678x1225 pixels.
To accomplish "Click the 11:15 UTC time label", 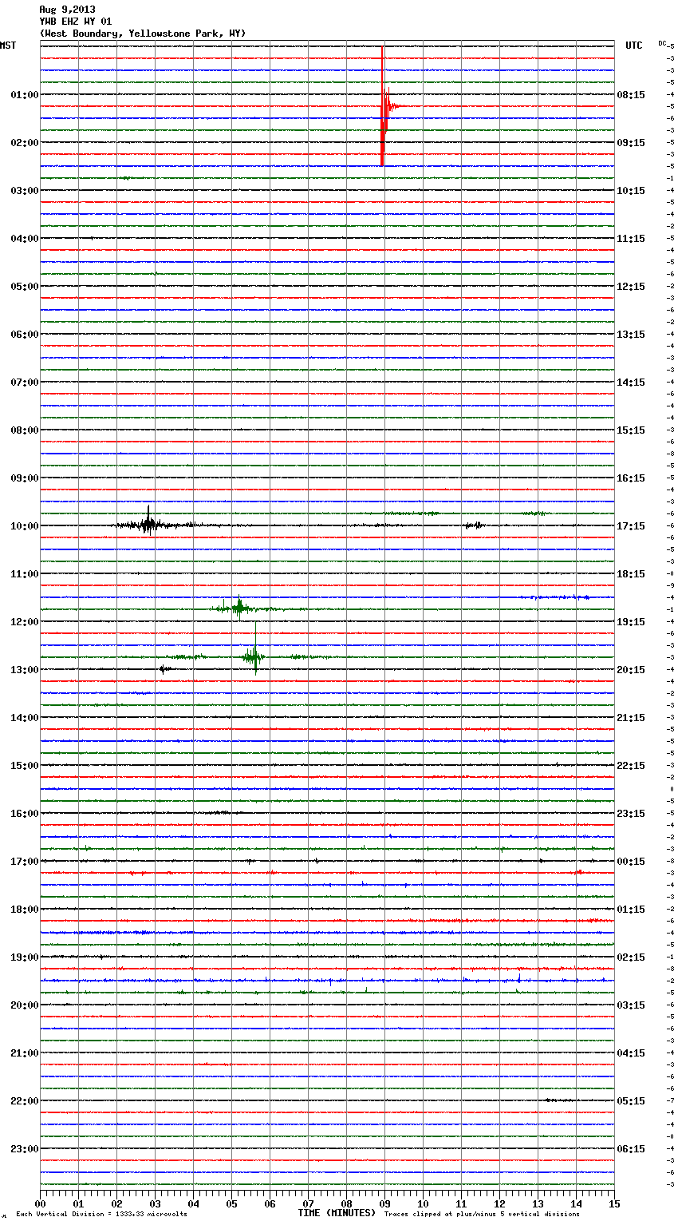I will point(631,239).
